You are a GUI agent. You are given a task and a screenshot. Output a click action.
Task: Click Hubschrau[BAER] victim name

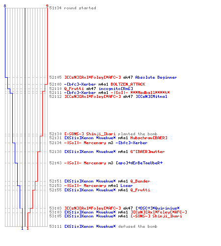click(149, 138)
